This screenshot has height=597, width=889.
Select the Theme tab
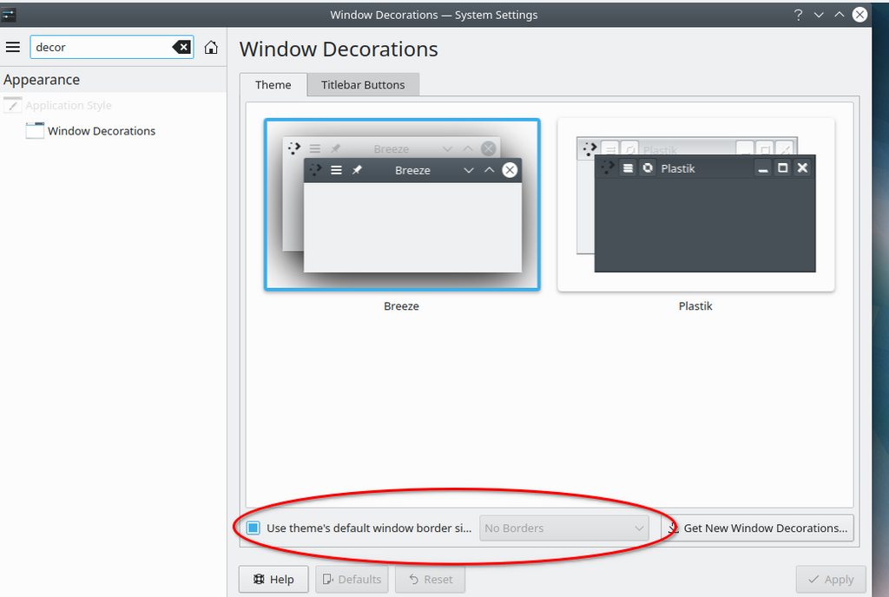pyautogui.click(x=273, y=85)
